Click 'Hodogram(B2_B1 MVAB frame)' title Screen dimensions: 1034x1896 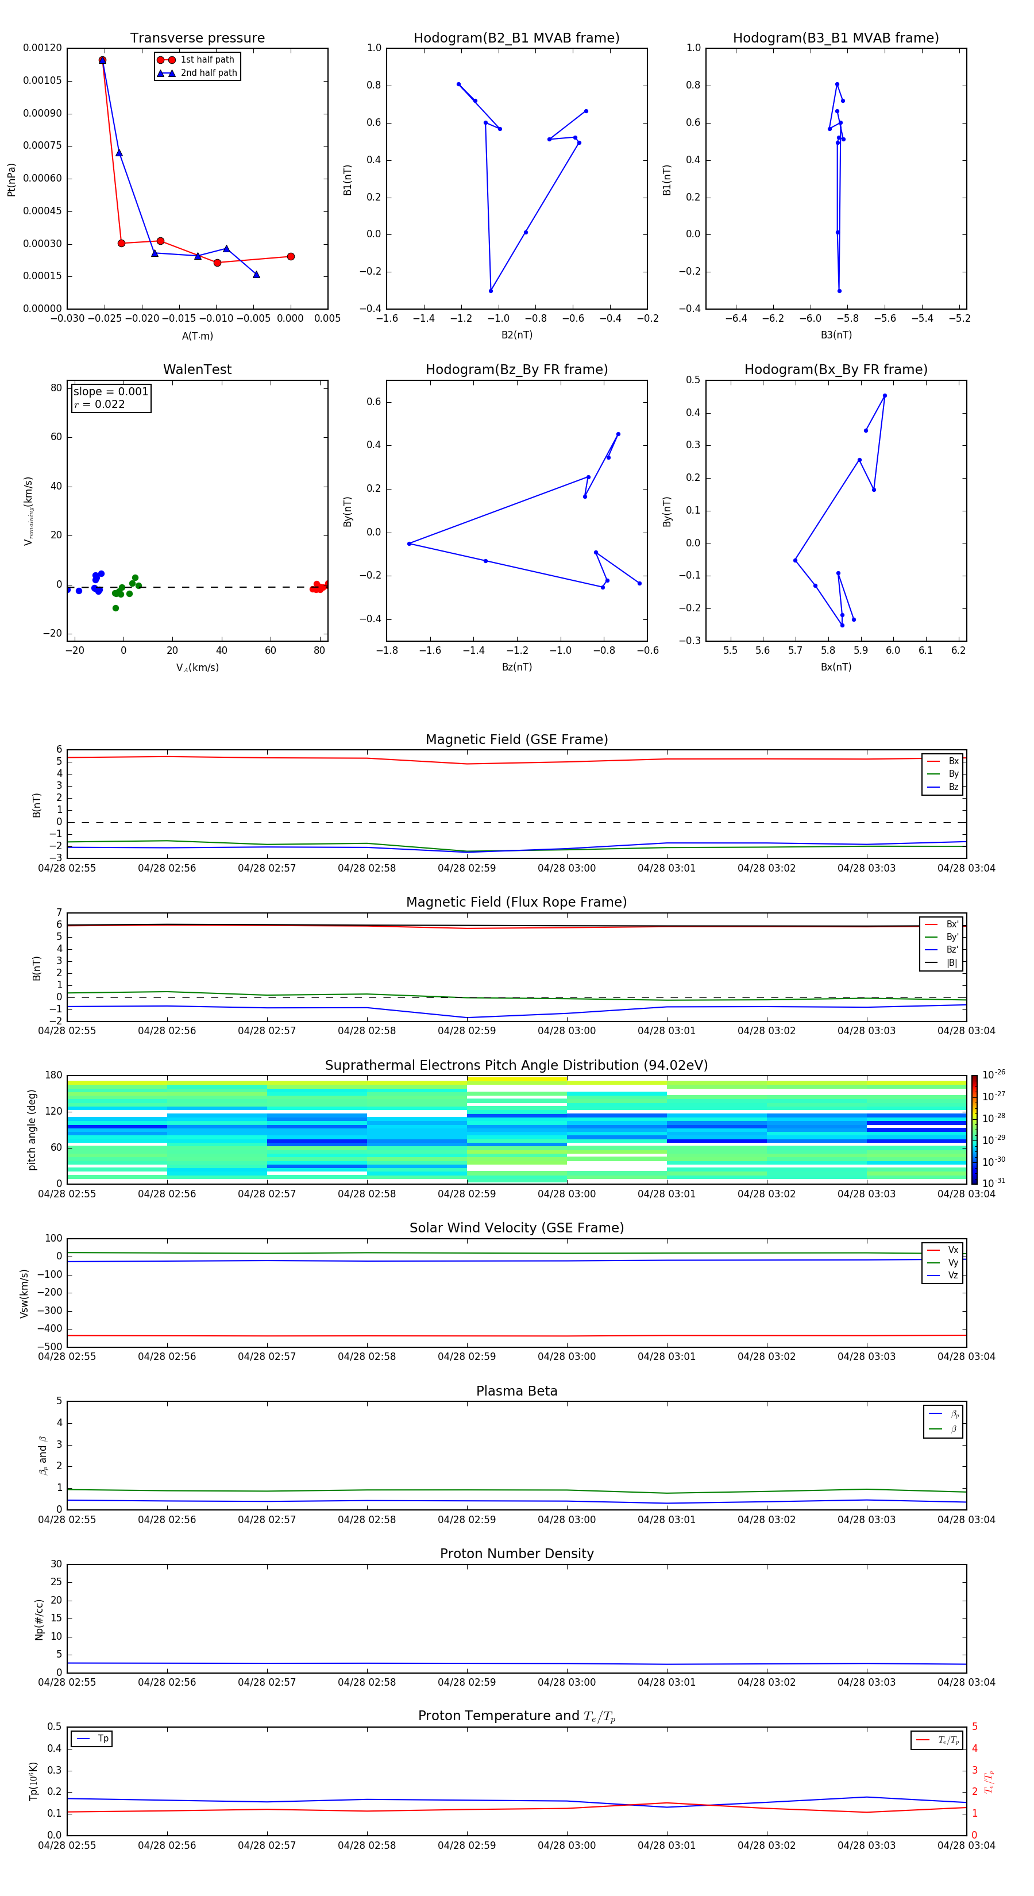pyautogui.click(x=516, y=38)
